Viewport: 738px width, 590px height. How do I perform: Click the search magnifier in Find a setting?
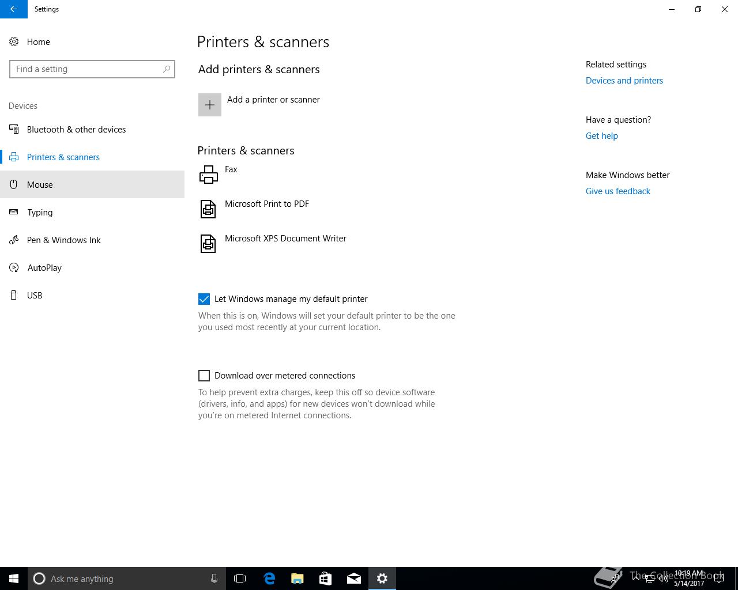(167, 69)
